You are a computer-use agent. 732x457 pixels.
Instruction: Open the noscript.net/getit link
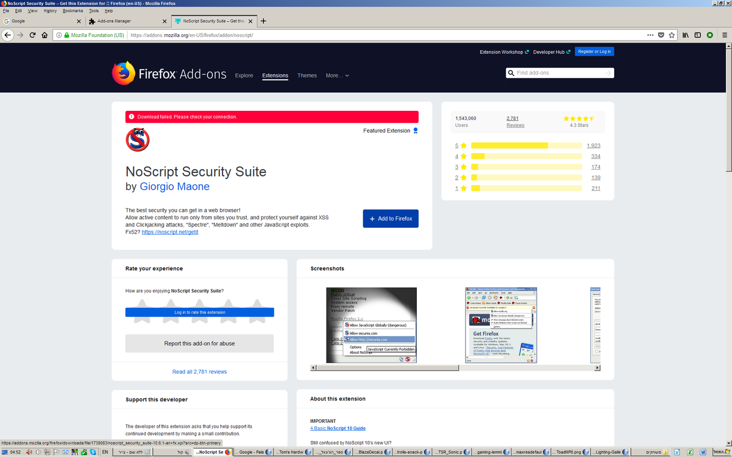click(170, 232)
